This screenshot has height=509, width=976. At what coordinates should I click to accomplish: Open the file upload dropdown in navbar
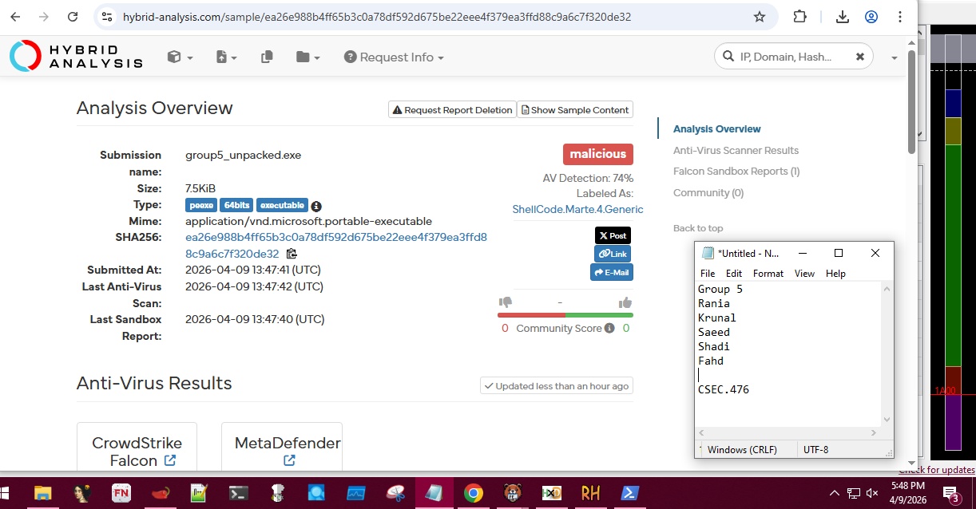227,57
